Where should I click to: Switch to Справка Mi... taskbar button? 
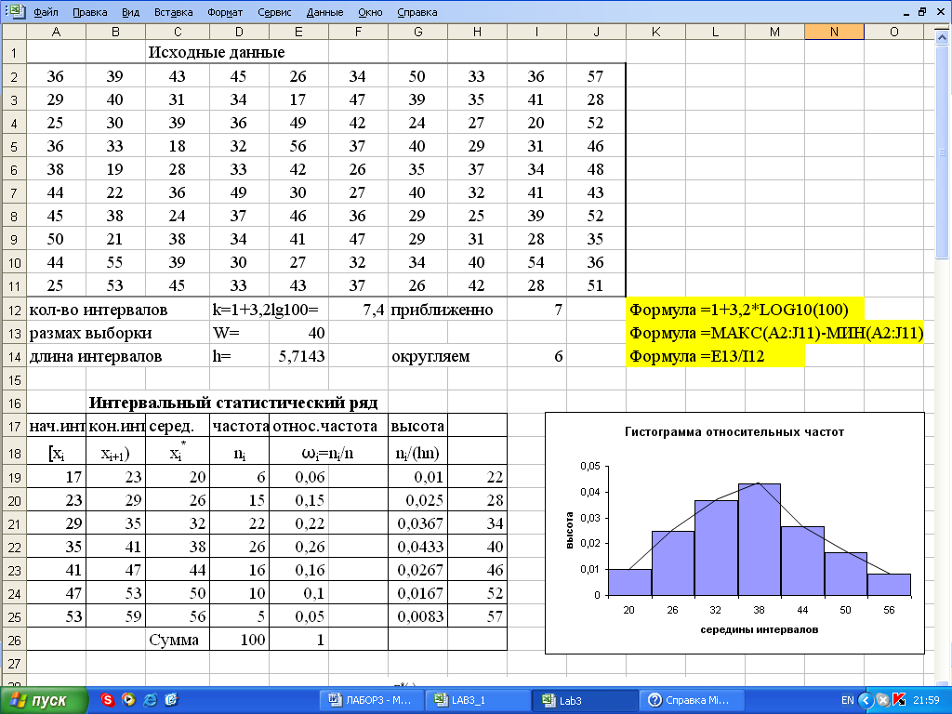[x=690, y=700]
